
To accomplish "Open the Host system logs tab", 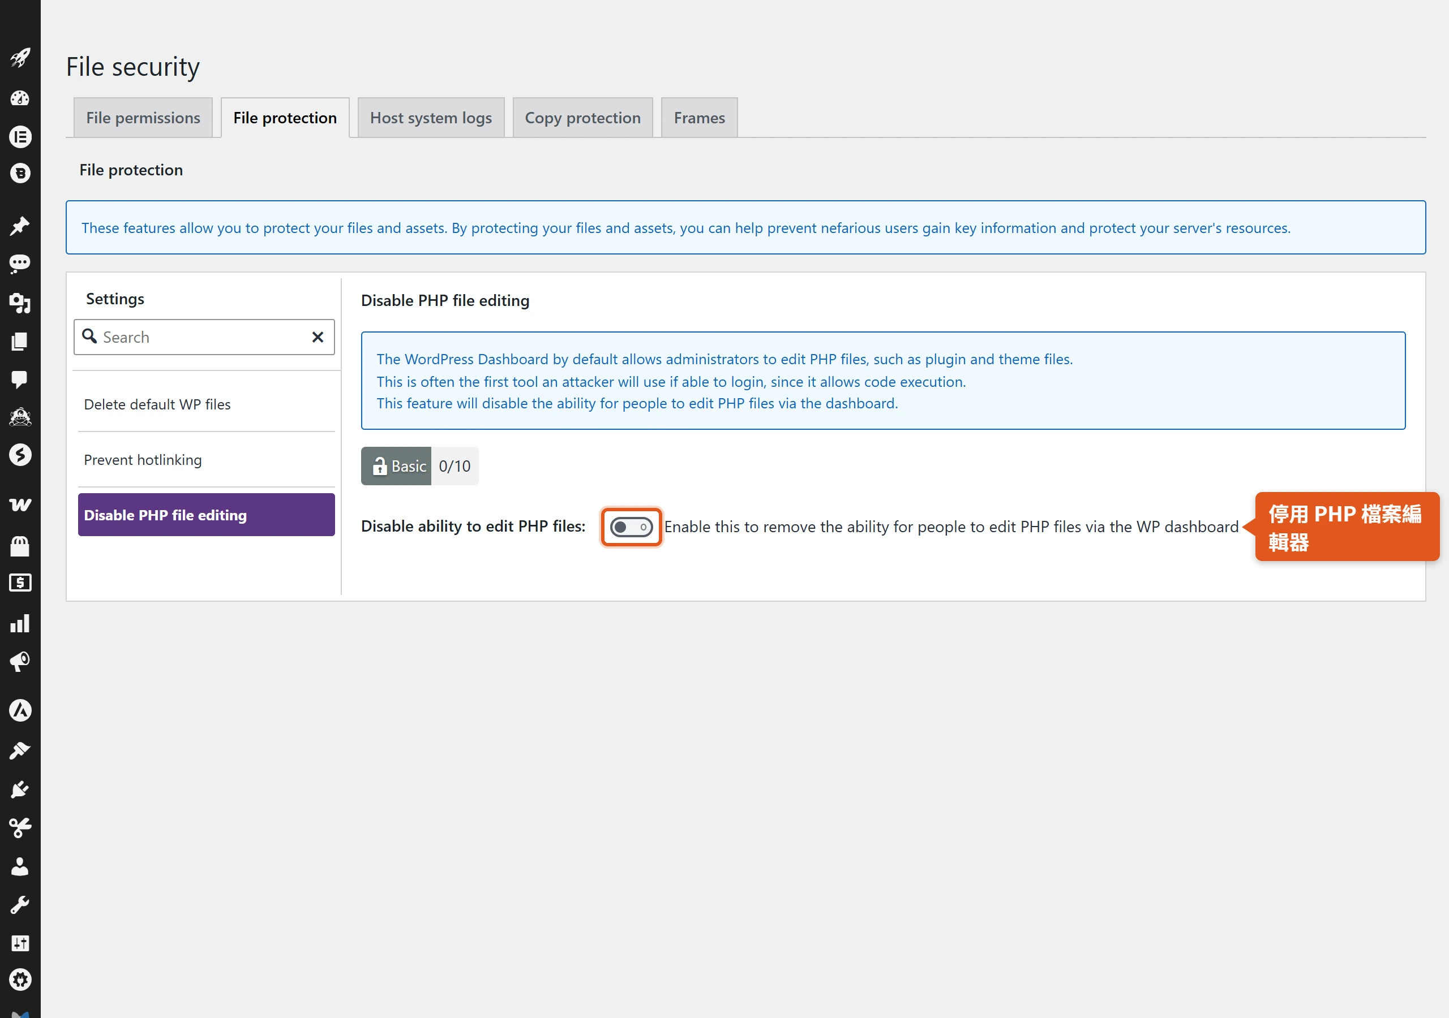I will point(431,117).
